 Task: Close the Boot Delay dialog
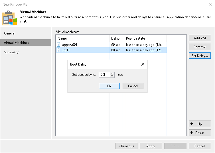(x=143, y=64)
